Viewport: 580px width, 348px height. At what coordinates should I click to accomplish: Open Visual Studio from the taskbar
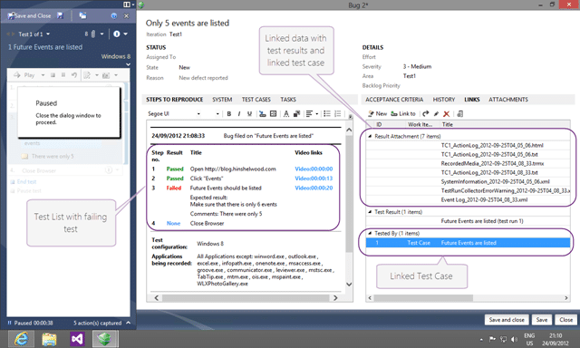coord(77,339)
